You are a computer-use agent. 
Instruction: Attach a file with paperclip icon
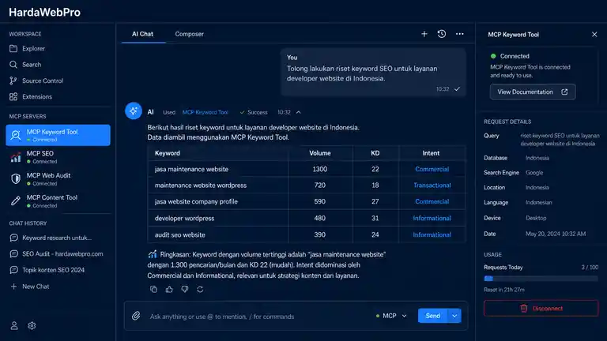click(136, 316)
